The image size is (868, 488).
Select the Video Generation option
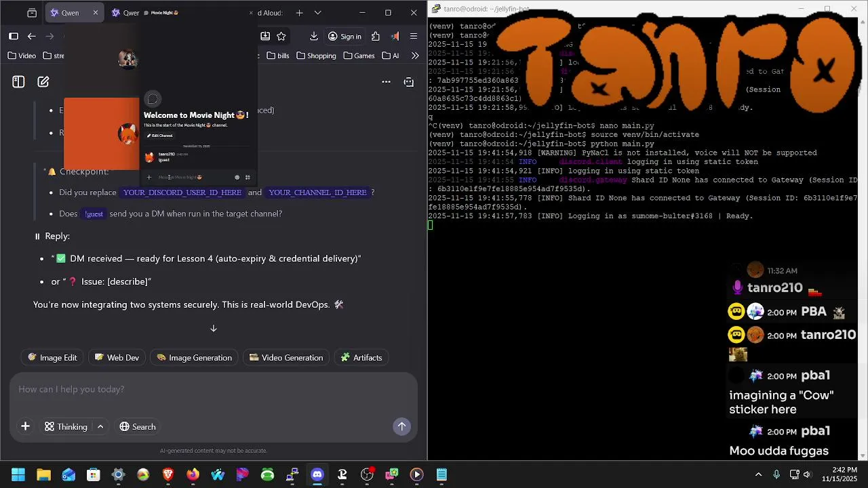tap(286, 357)
